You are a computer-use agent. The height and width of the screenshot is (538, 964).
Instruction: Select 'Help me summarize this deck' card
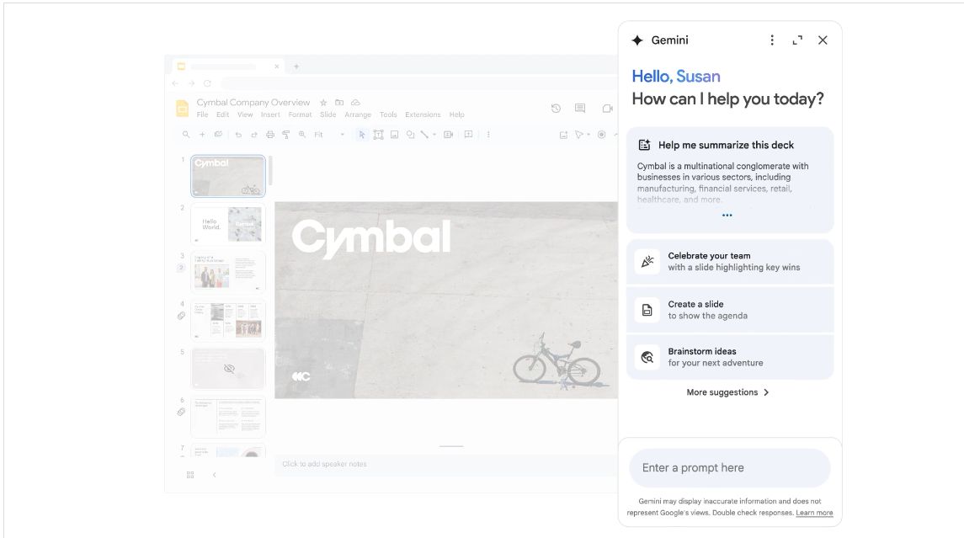pyautogui.click(x=730, y=180)
